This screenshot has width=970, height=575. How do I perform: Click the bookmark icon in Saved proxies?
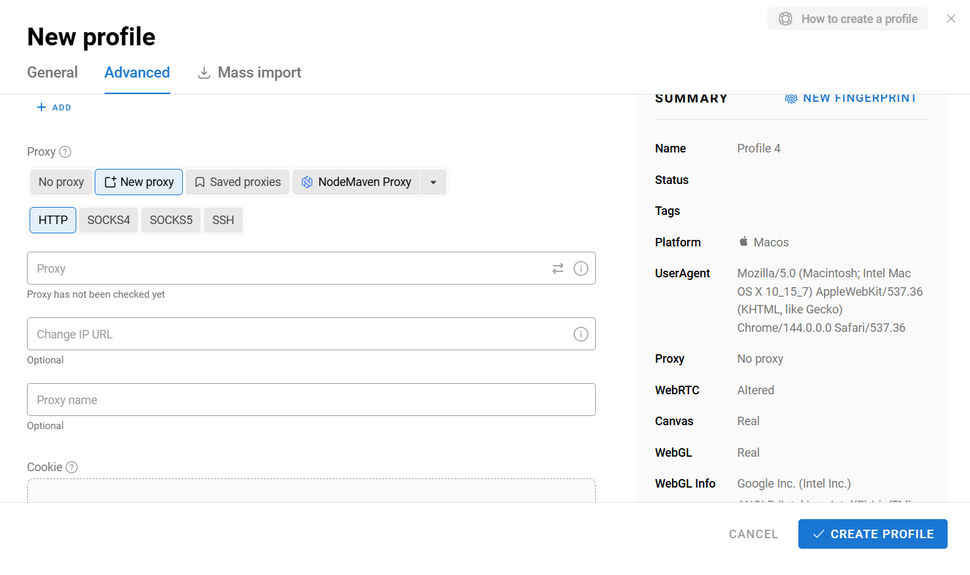pos(200,182)
